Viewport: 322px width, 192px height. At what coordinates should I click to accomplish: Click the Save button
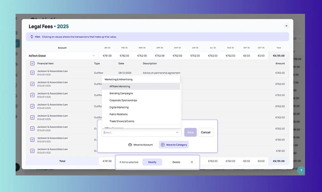191,132
